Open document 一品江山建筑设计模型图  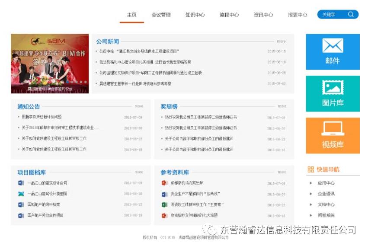(48, 194)
